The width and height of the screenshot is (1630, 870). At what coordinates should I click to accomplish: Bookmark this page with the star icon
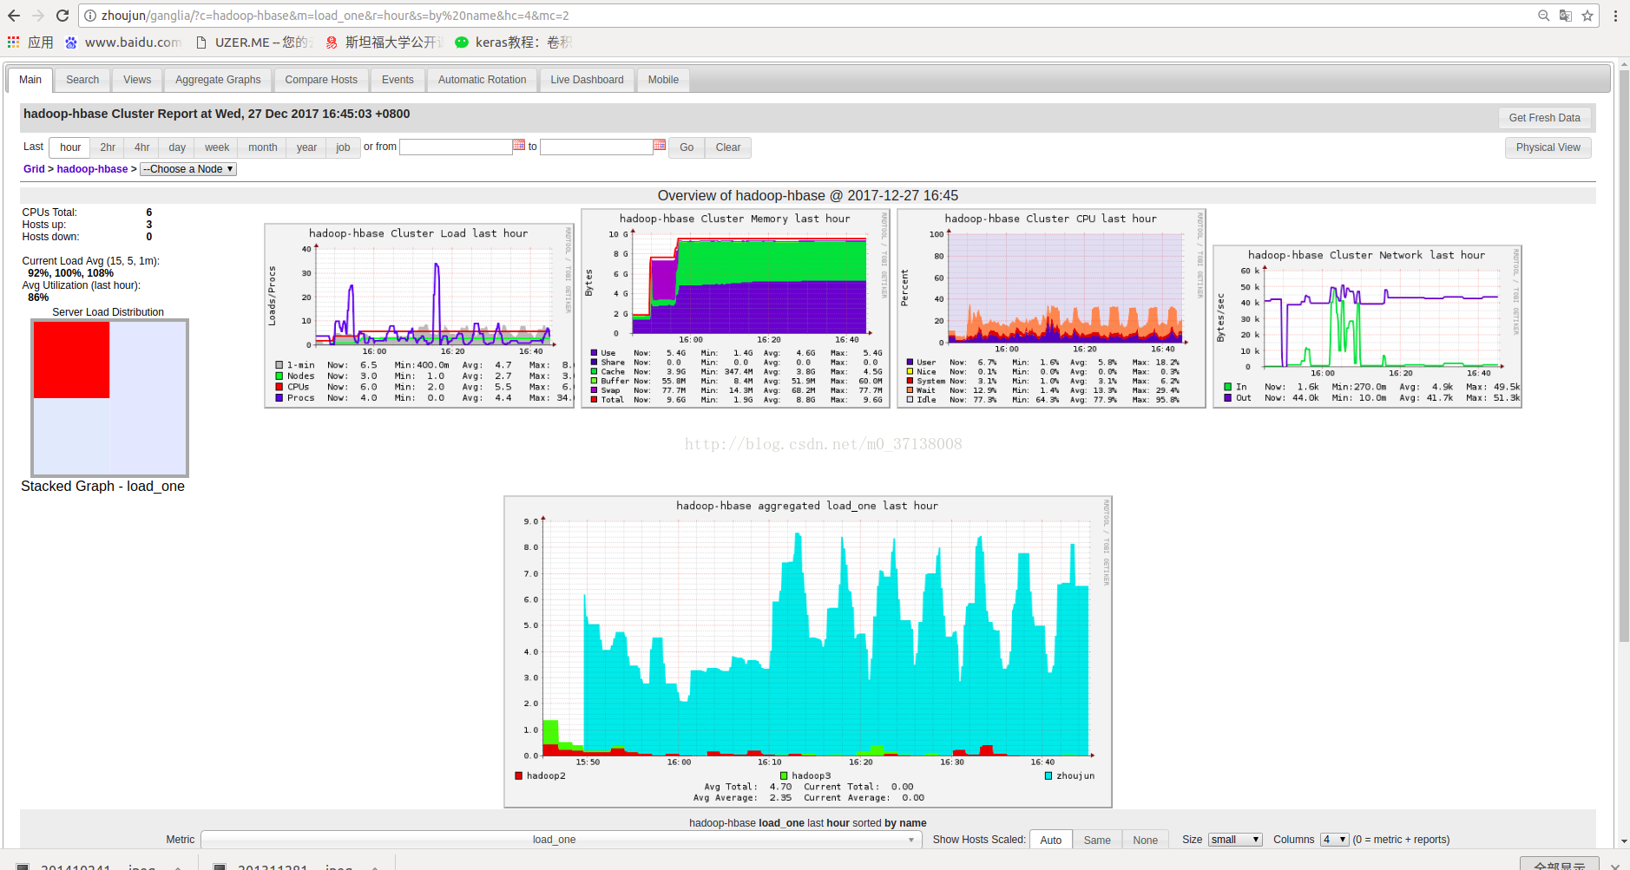click(x=1587, y=16)
